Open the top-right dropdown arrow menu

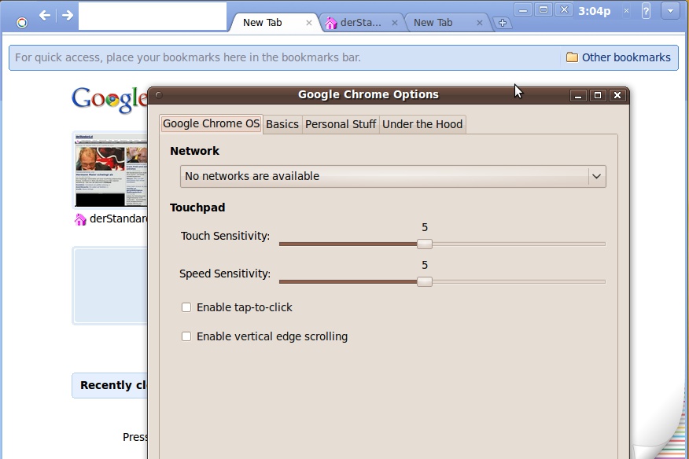pos(670,11)
